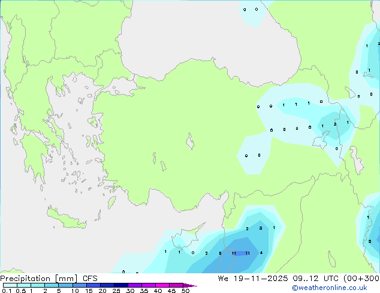Choose the 20–25 mm legend color swatch
The image size is (380, 293).
pyautogui.click(x=107, y=285)
